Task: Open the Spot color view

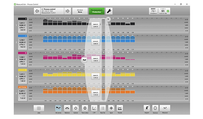Action: [111, 108]
